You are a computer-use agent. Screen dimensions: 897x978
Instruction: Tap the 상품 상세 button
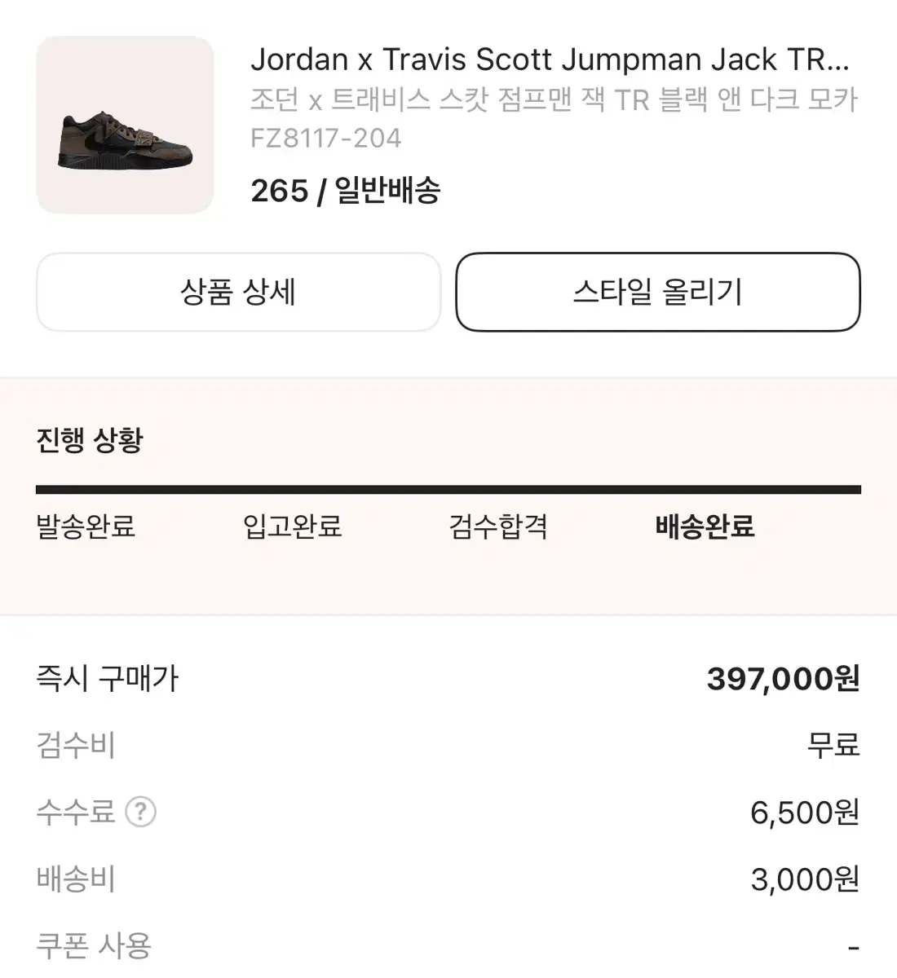(238, 292)
